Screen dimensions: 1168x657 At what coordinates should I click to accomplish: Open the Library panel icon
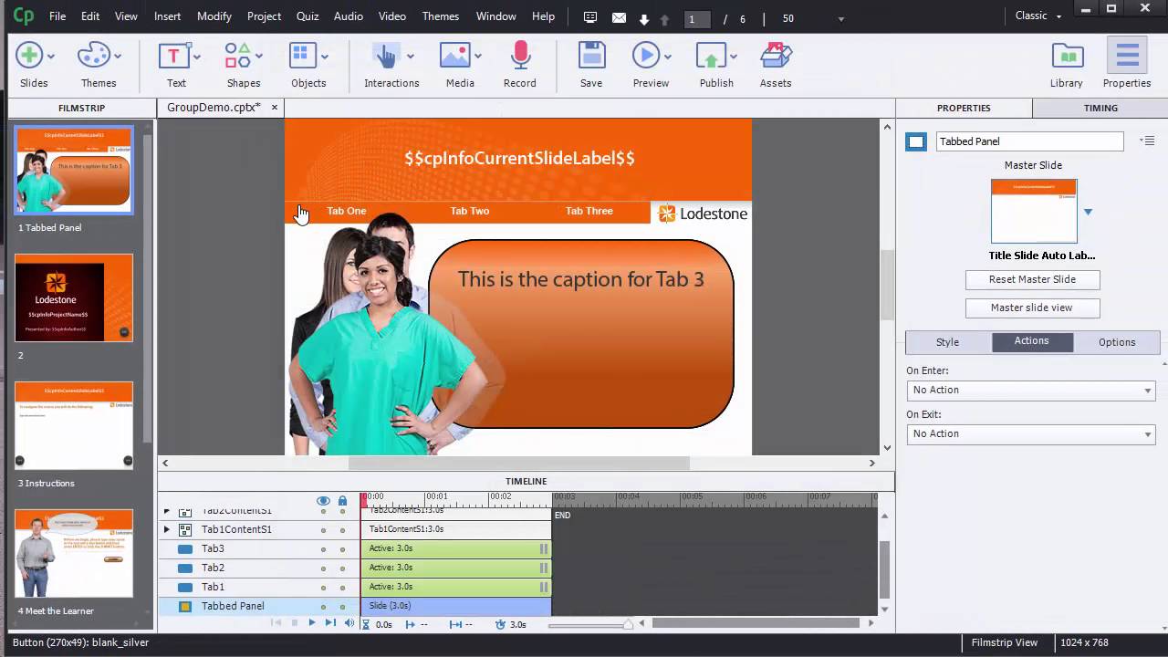coord(1067,56)
